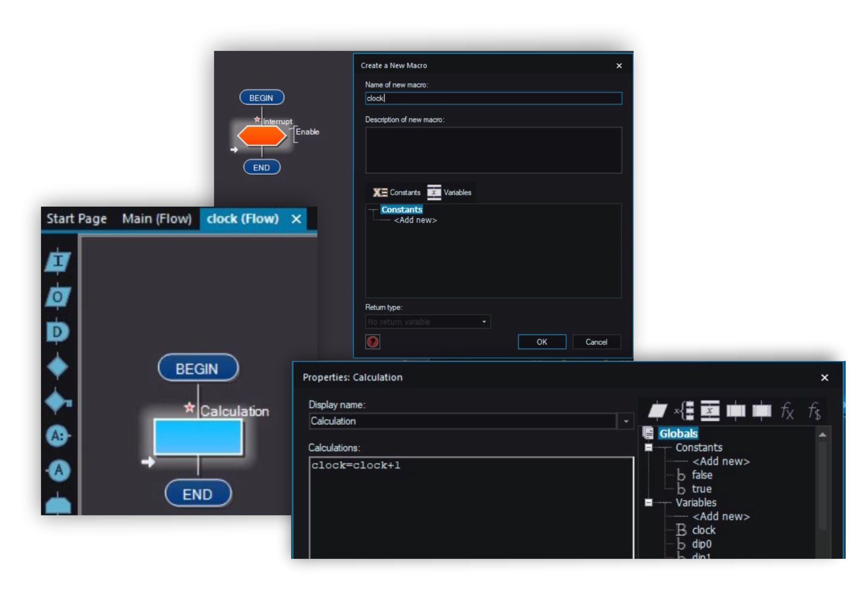Click scrollbar up arrow in the Globals tree

coord(823,435)
